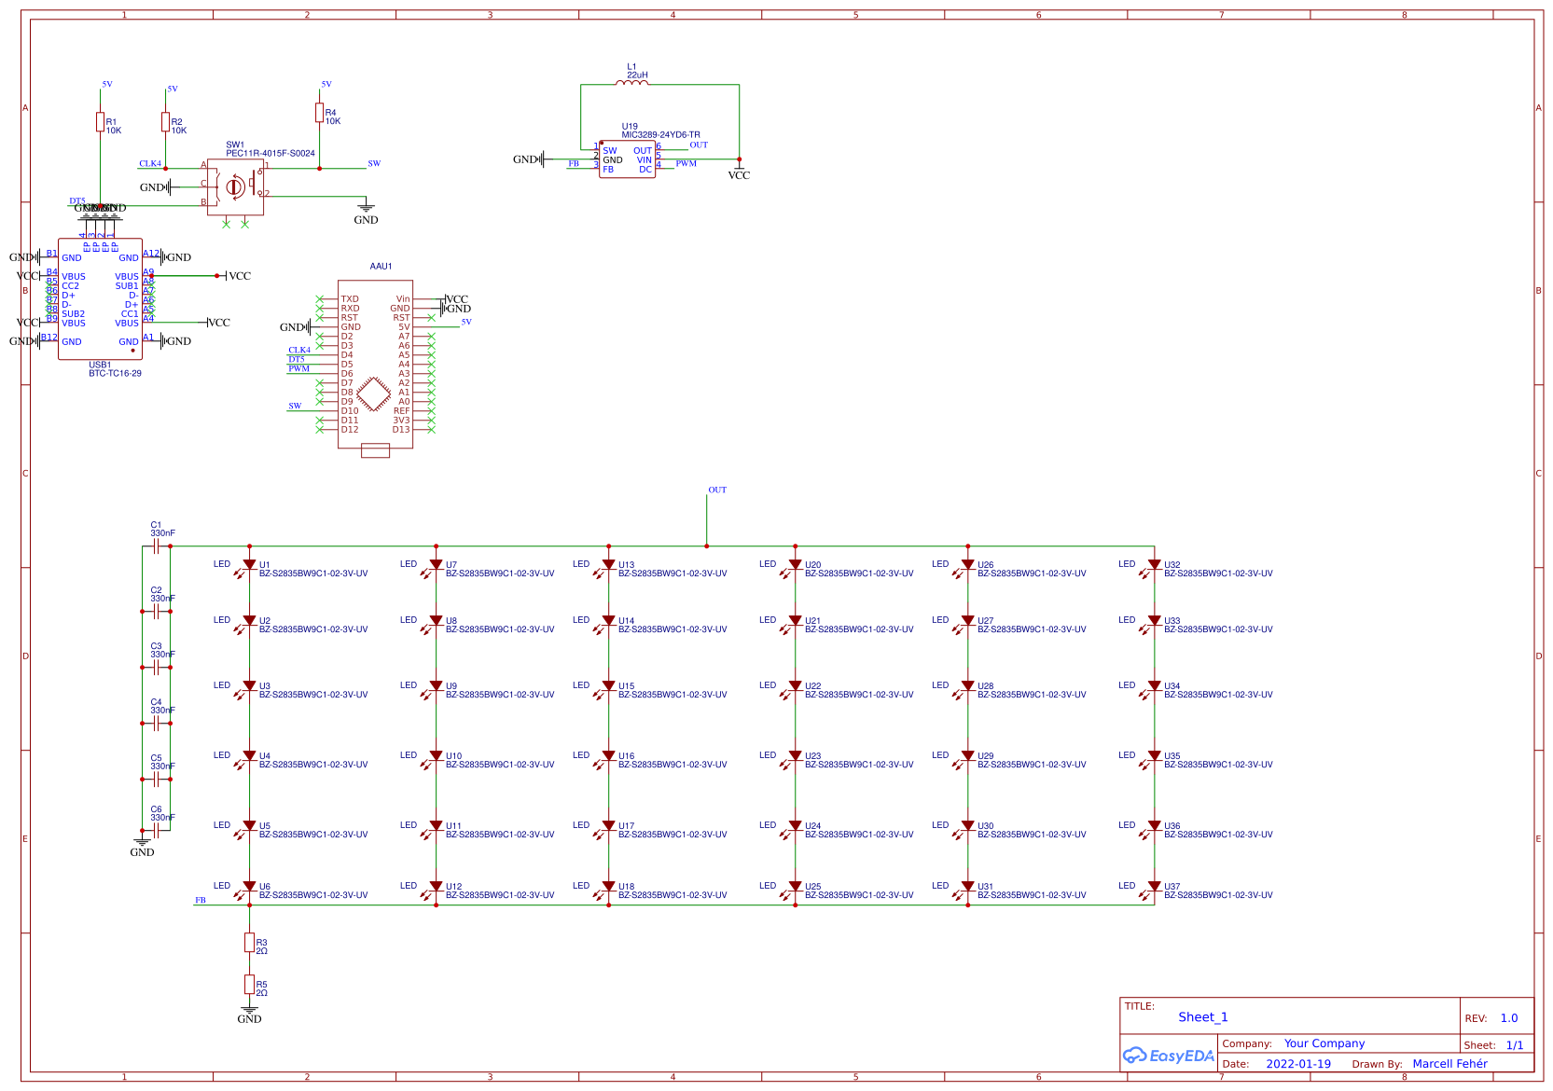Click the part label 'PEC11R-4015F-S0024'
This screenshot has width=1553, height=1091.
click(270, 154)
